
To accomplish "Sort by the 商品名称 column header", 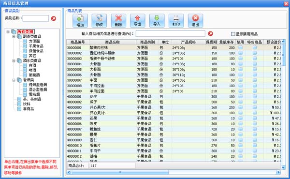I will pyautogui.click(x=113, y=42).
